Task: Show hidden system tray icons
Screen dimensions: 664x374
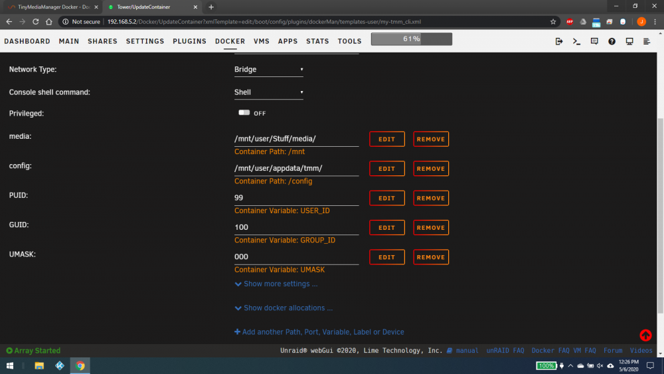Action: [x=570, y=365]
